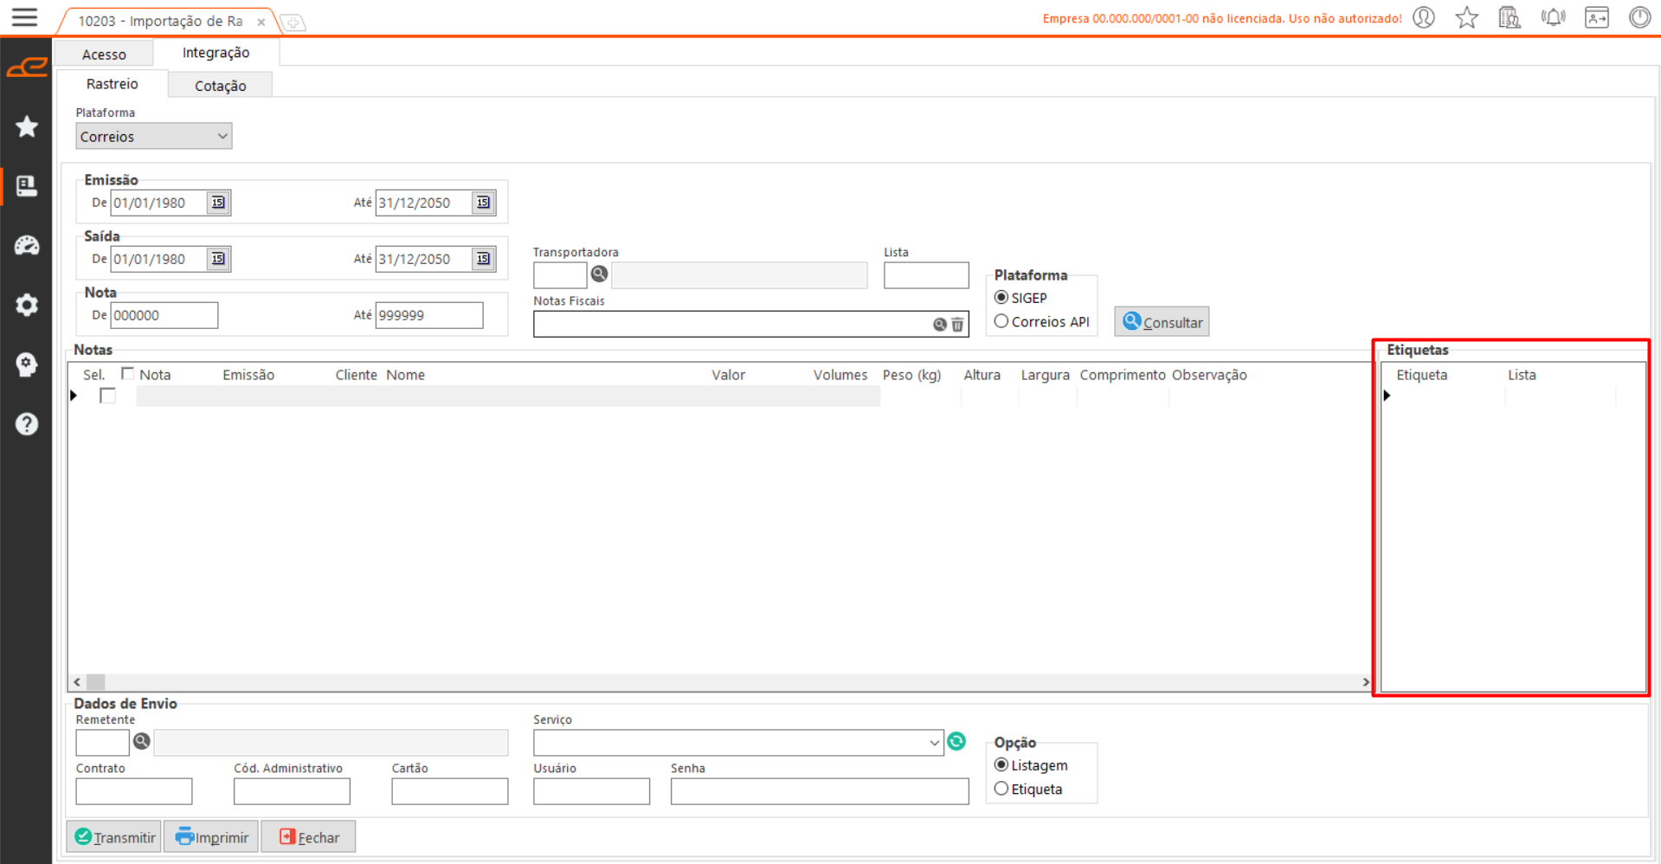Expand the Plataforma Correios dropdown

click(222, 137)
